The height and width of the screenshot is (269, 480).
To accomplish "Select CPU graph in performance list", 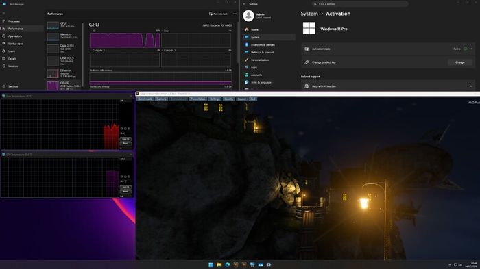I will click(x=64, y=25).
